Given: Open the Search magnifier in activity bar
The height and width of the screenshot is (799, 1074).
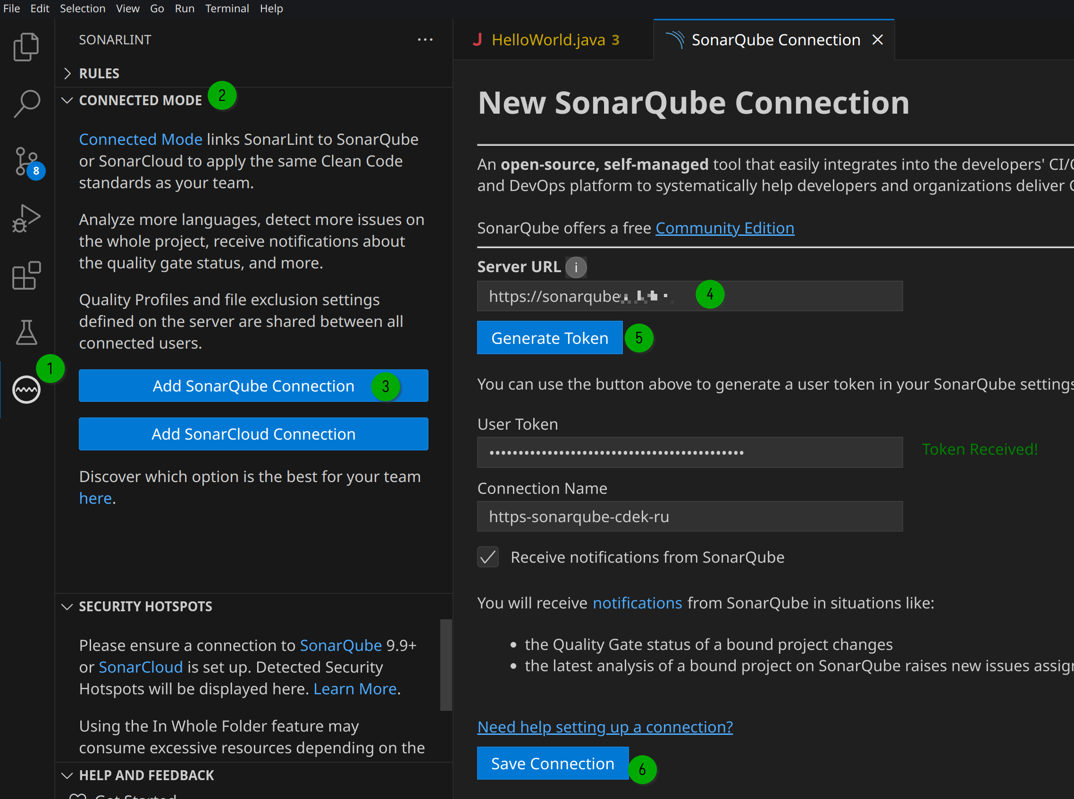Looking at the screenshot, I should (x=26, y=103).
